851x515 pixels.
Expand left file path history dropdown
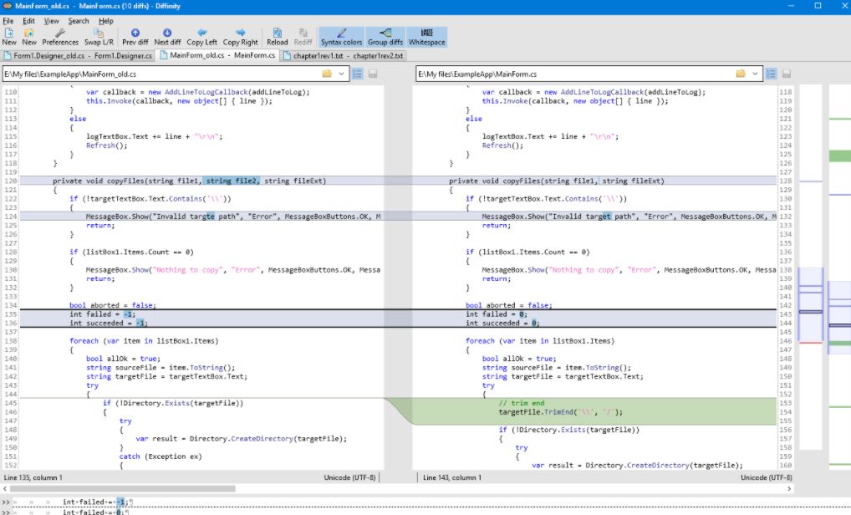click(342, 74)
